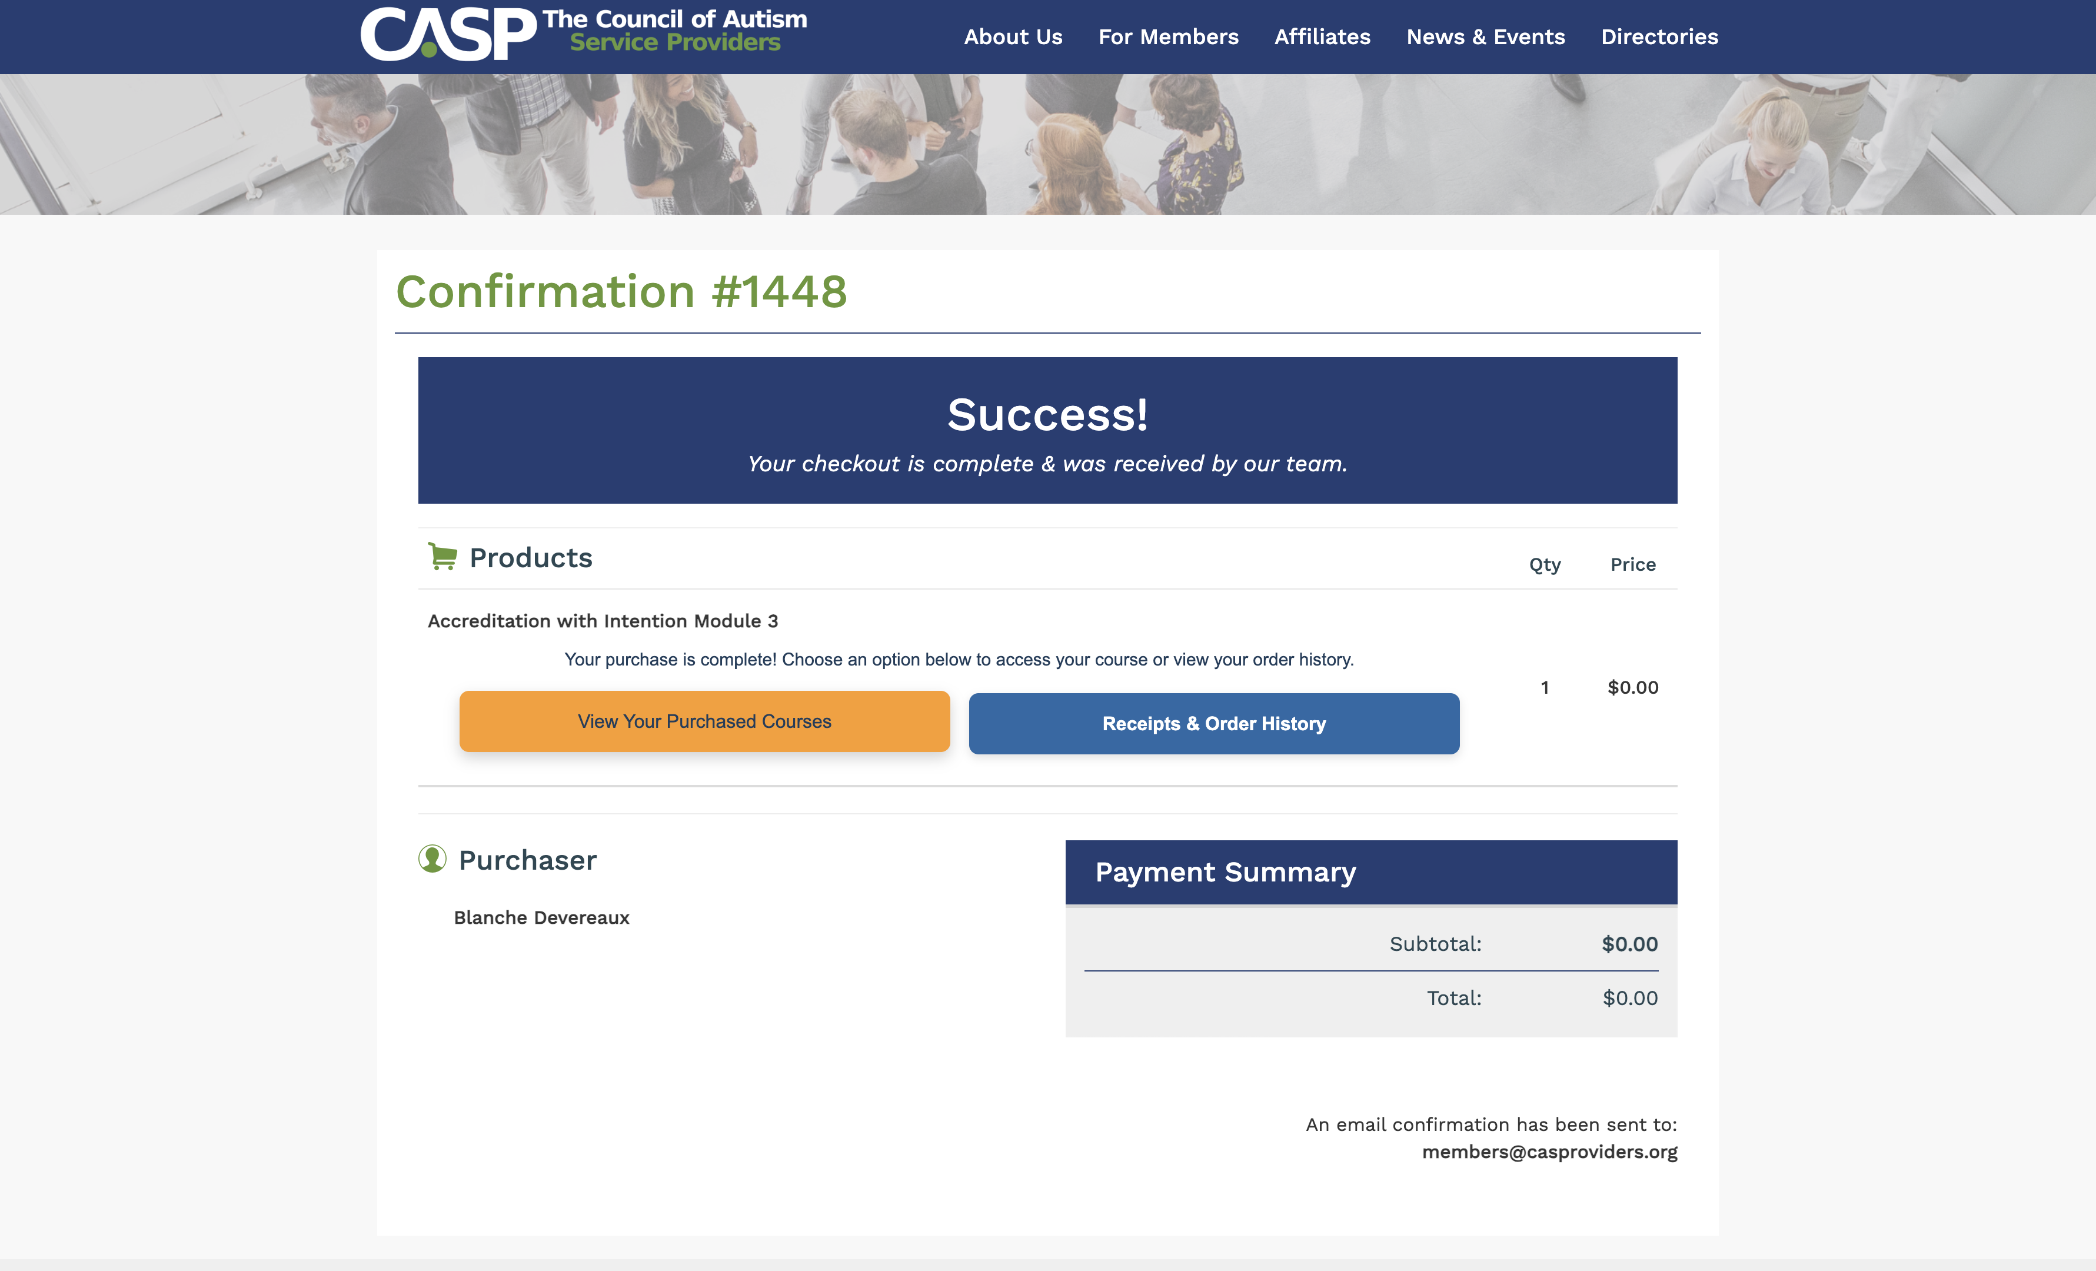Click the checkout complete subtitle in the banner

point(1047,464)
